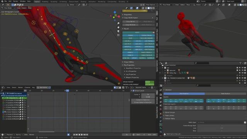The width and height of the screenshot is (247, 139).
Task: Open the Render properties tab icon
Action: 161,95
